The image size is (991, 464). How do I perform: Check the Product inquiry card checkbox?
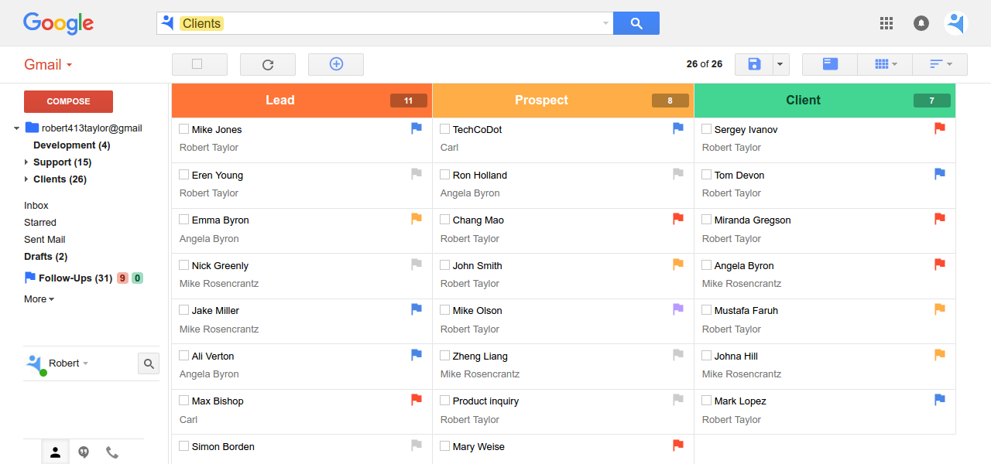[445, 401]
